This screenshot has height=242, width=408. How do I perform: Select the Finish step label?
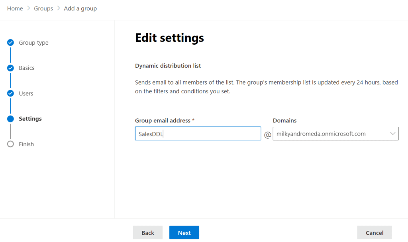[x=26, y=144]
